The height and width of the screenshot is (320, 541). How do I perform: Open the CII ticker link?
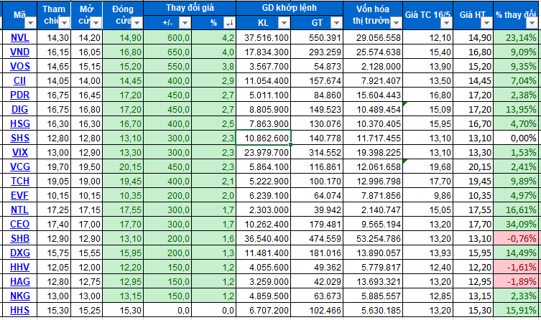[x=19, y=80]
